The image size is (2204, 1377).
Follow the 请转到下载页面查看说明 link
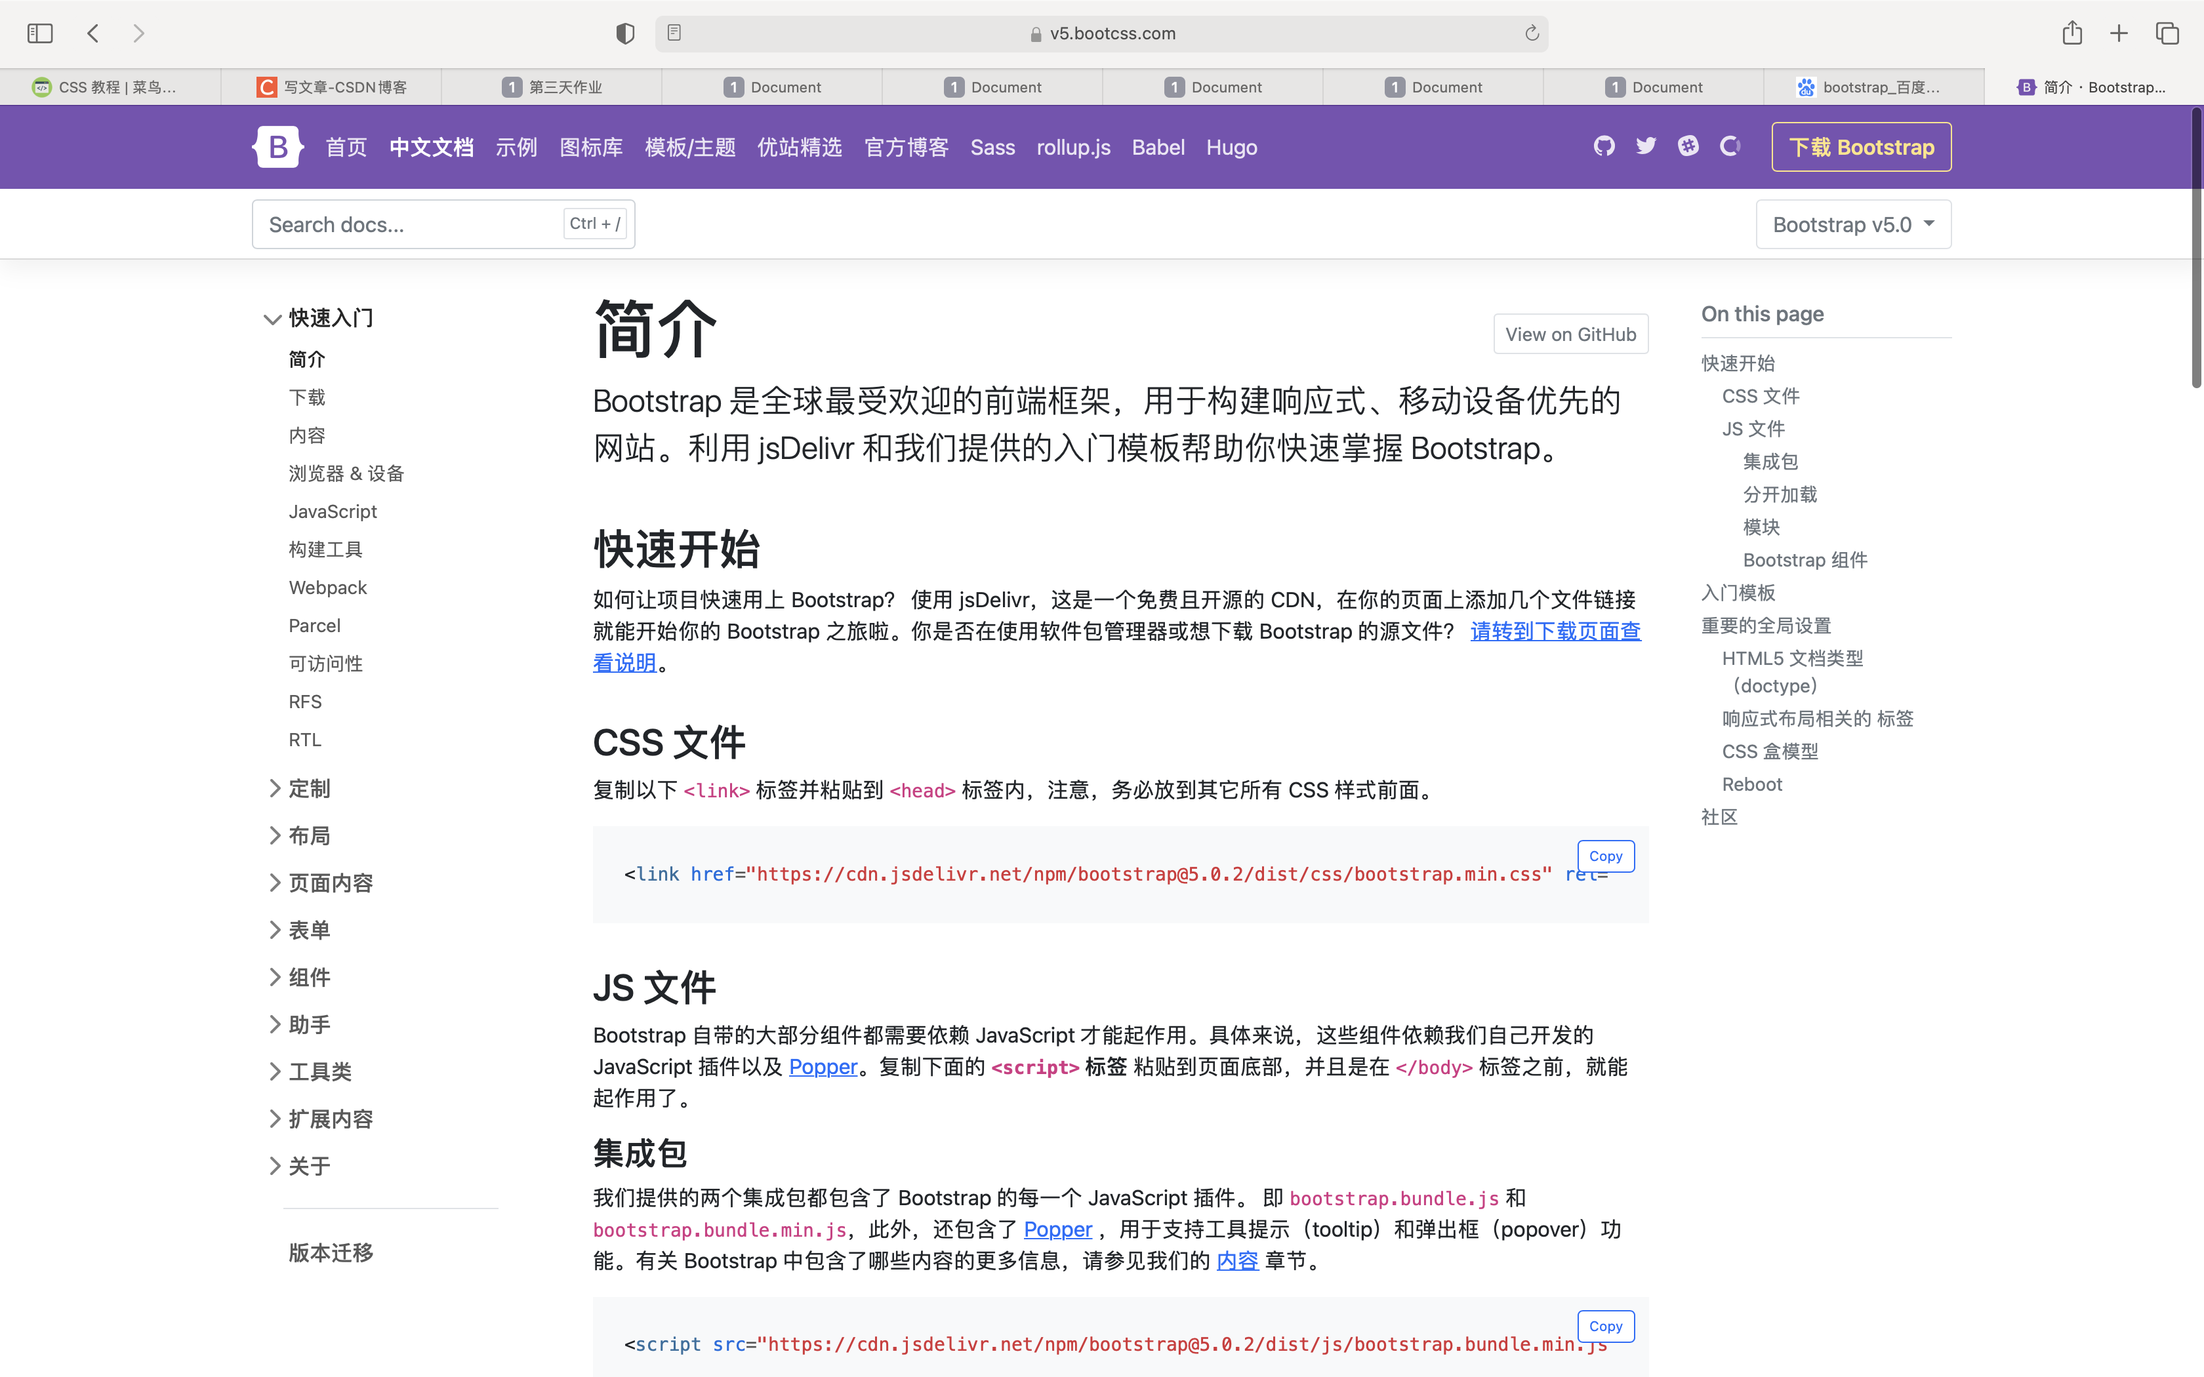[x=1555, y=631]
